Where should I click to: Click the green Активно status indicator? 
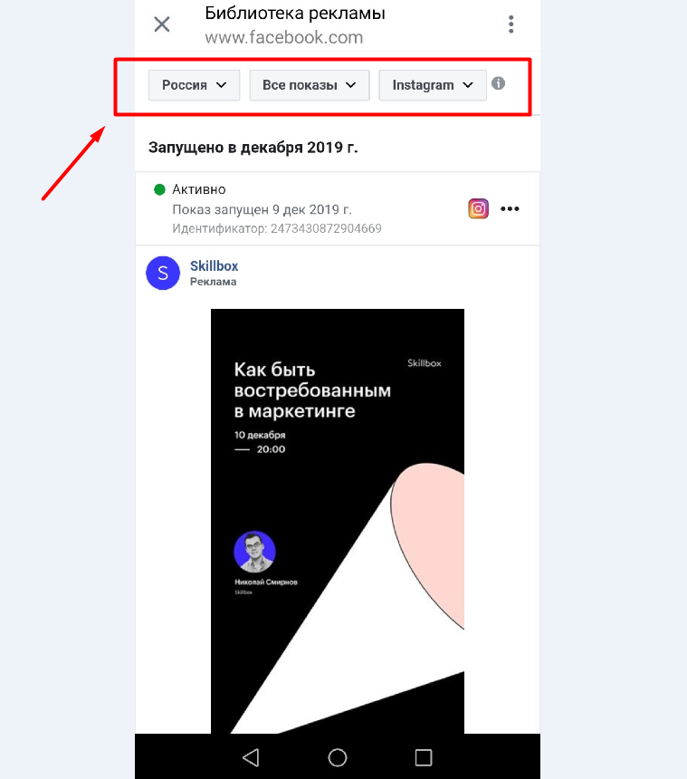[x=159, y=189]
